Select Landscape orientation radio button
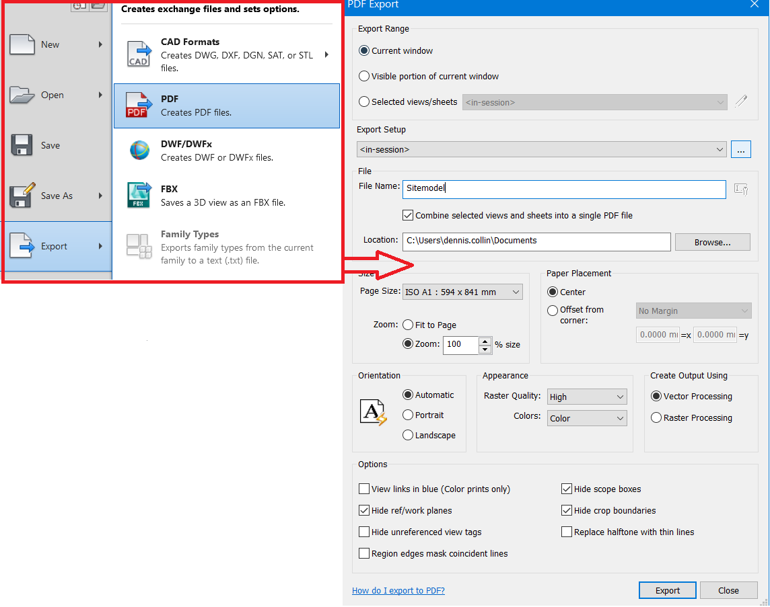 coord(408,436)
